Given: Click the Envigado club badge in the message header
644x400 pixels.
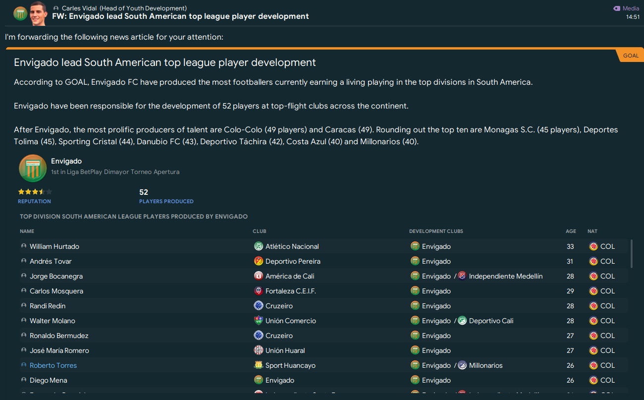Looking at the screenshot, I should point(20,13).
